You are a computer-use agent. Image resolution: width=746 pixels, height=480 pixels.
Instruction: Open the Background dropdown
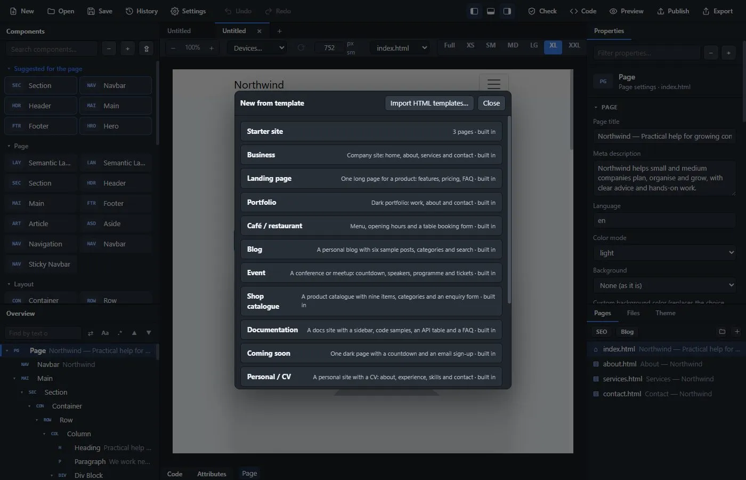(x=664, y=285)
